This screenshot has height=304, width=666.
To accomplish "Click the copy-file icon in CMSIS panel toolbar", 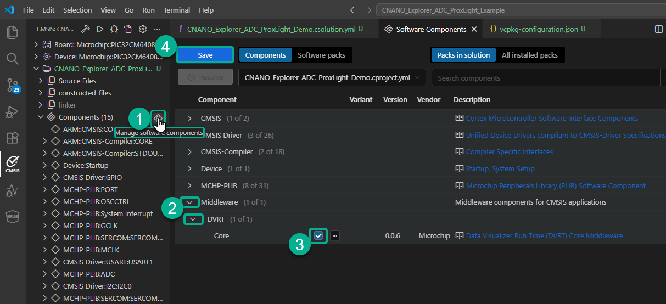I will [x=128, y=29].
